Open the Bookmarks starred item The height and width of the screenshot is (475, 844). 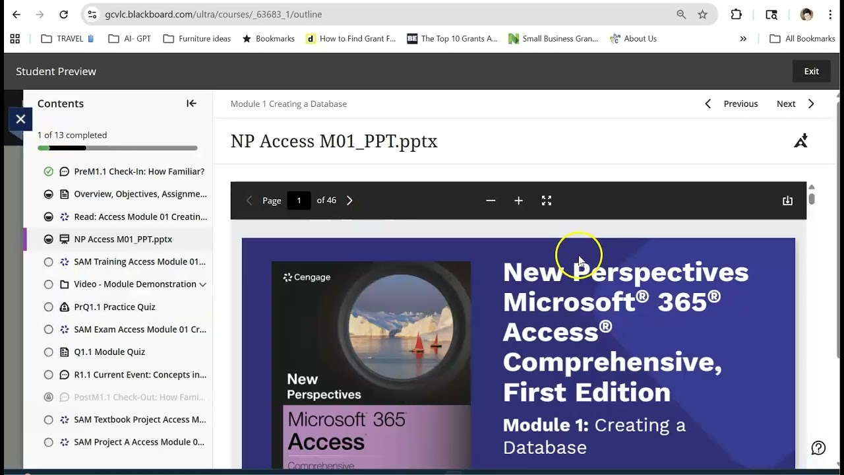click(268, 39)
